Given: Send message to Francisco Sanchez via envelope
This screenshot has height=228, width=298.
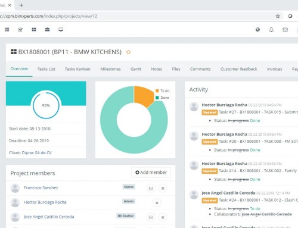Looking at the screenshot, I should point(151,188).
